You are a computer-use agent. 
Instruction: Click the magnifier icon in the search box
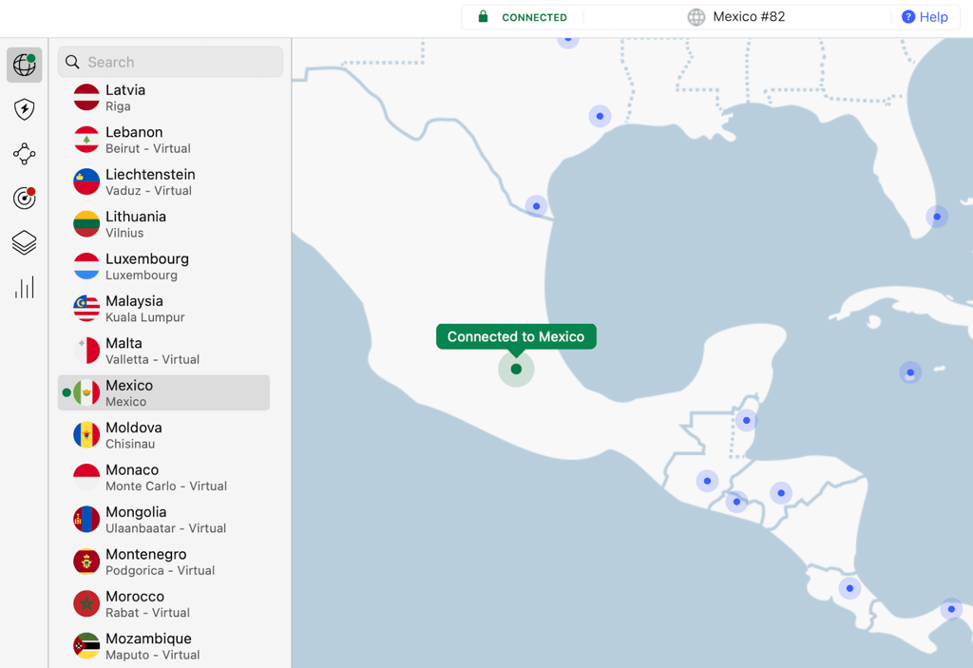72,62
